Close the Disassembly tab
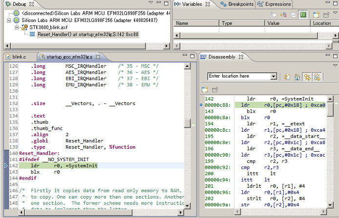The image size is (339, 218). (x=241, y=57)
